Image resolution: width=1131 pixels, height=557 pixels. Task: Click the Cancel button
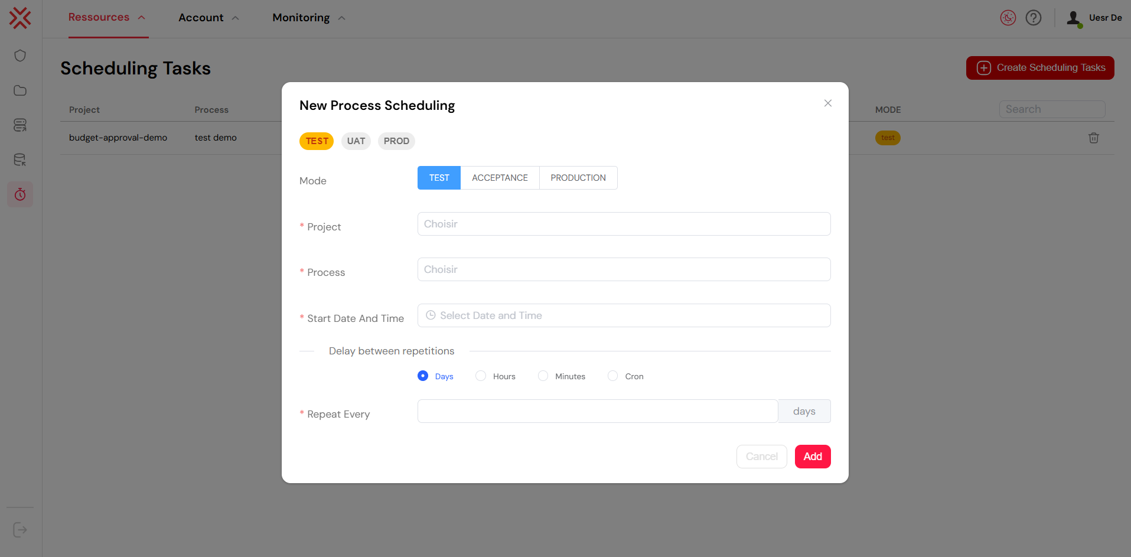tap(762, 457)
